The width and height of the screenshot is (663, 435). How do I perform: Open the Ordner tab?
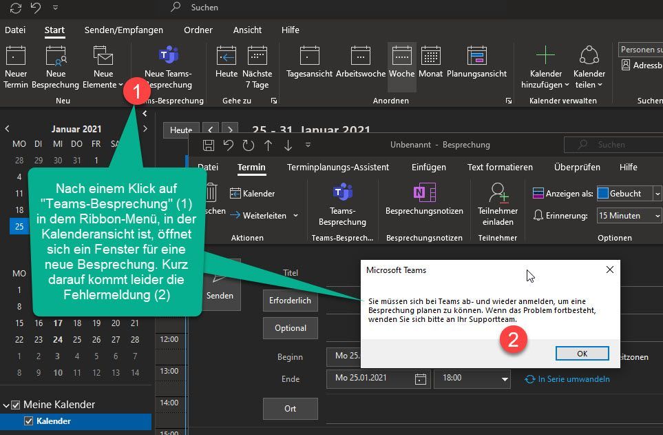point(198,30)
